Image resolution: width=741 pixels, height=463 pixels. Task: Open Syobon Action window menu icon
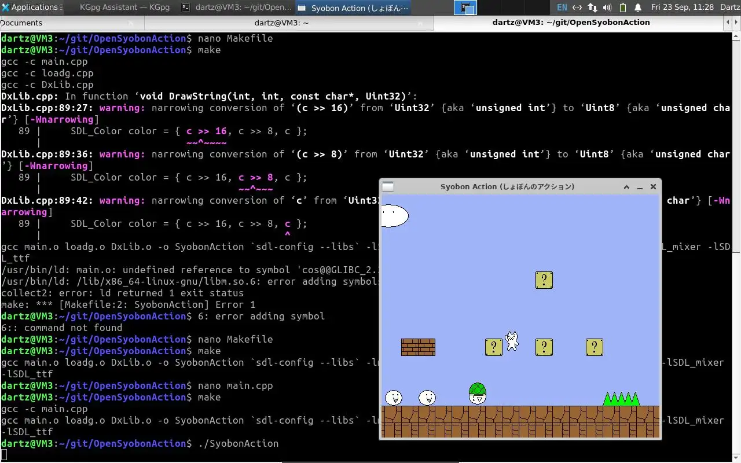point(388,186)
